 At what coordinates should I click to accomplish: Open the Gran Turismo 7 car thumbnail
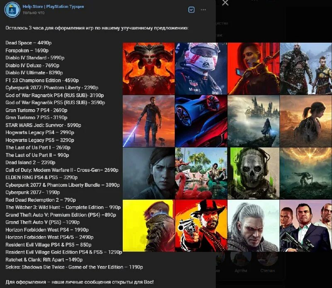pos(201,121)
